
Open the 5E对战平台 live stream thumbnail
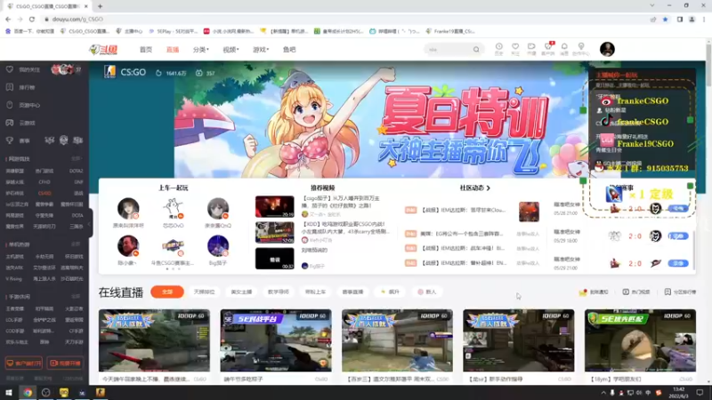[276, 340]
